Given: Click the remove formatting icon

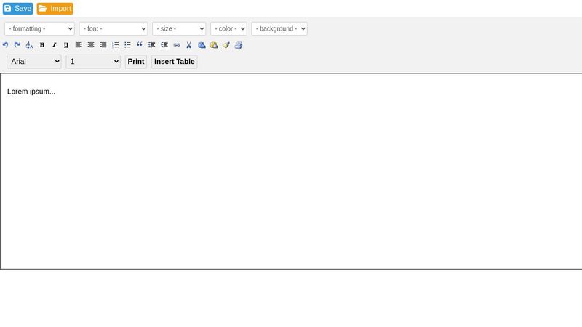Looking at the screenshot, I should pyautogui.click(x=29, y=45).
